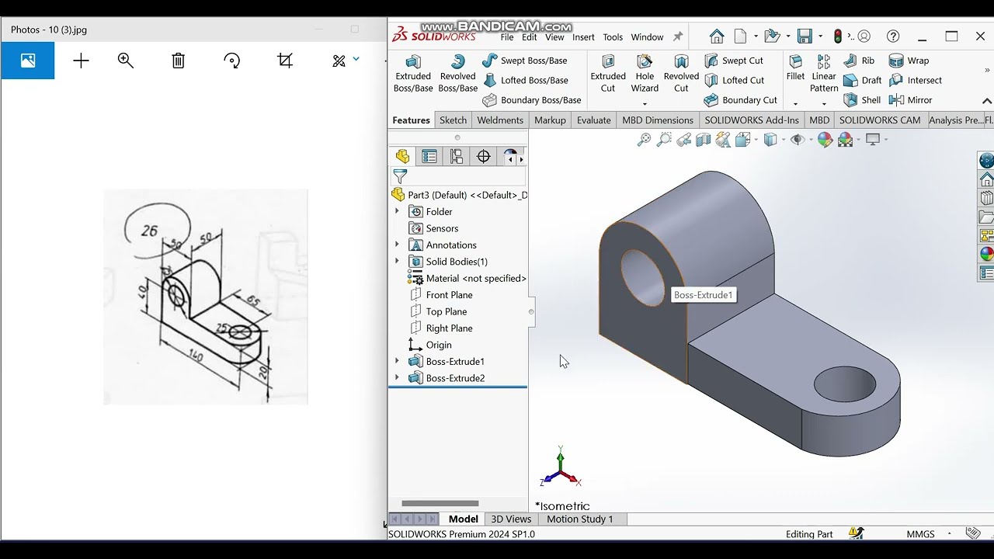Click the Extruded Boss/Base tool
The image size is (994, 559).
point(413,74)
